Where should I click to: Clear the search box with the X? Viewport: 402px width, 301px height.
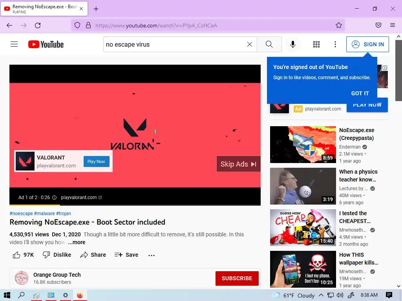[x=249, y=44]
